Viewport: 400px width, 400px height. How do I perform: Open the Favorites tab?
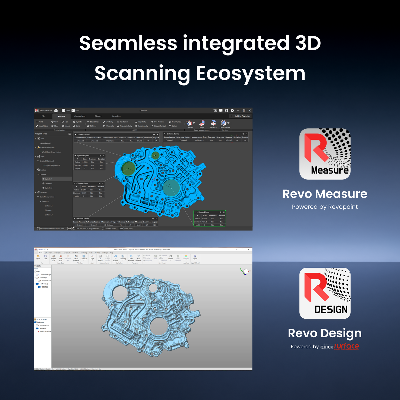coord(116,116)
